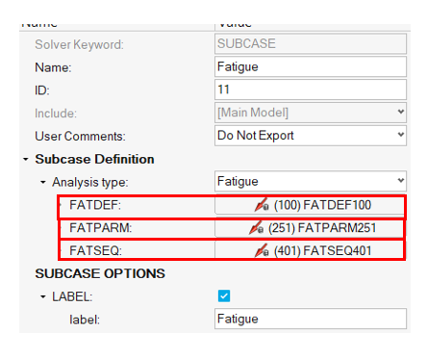
Task: Click the 'FATSEQ:' row label
Action: click(x=95, y=250)
